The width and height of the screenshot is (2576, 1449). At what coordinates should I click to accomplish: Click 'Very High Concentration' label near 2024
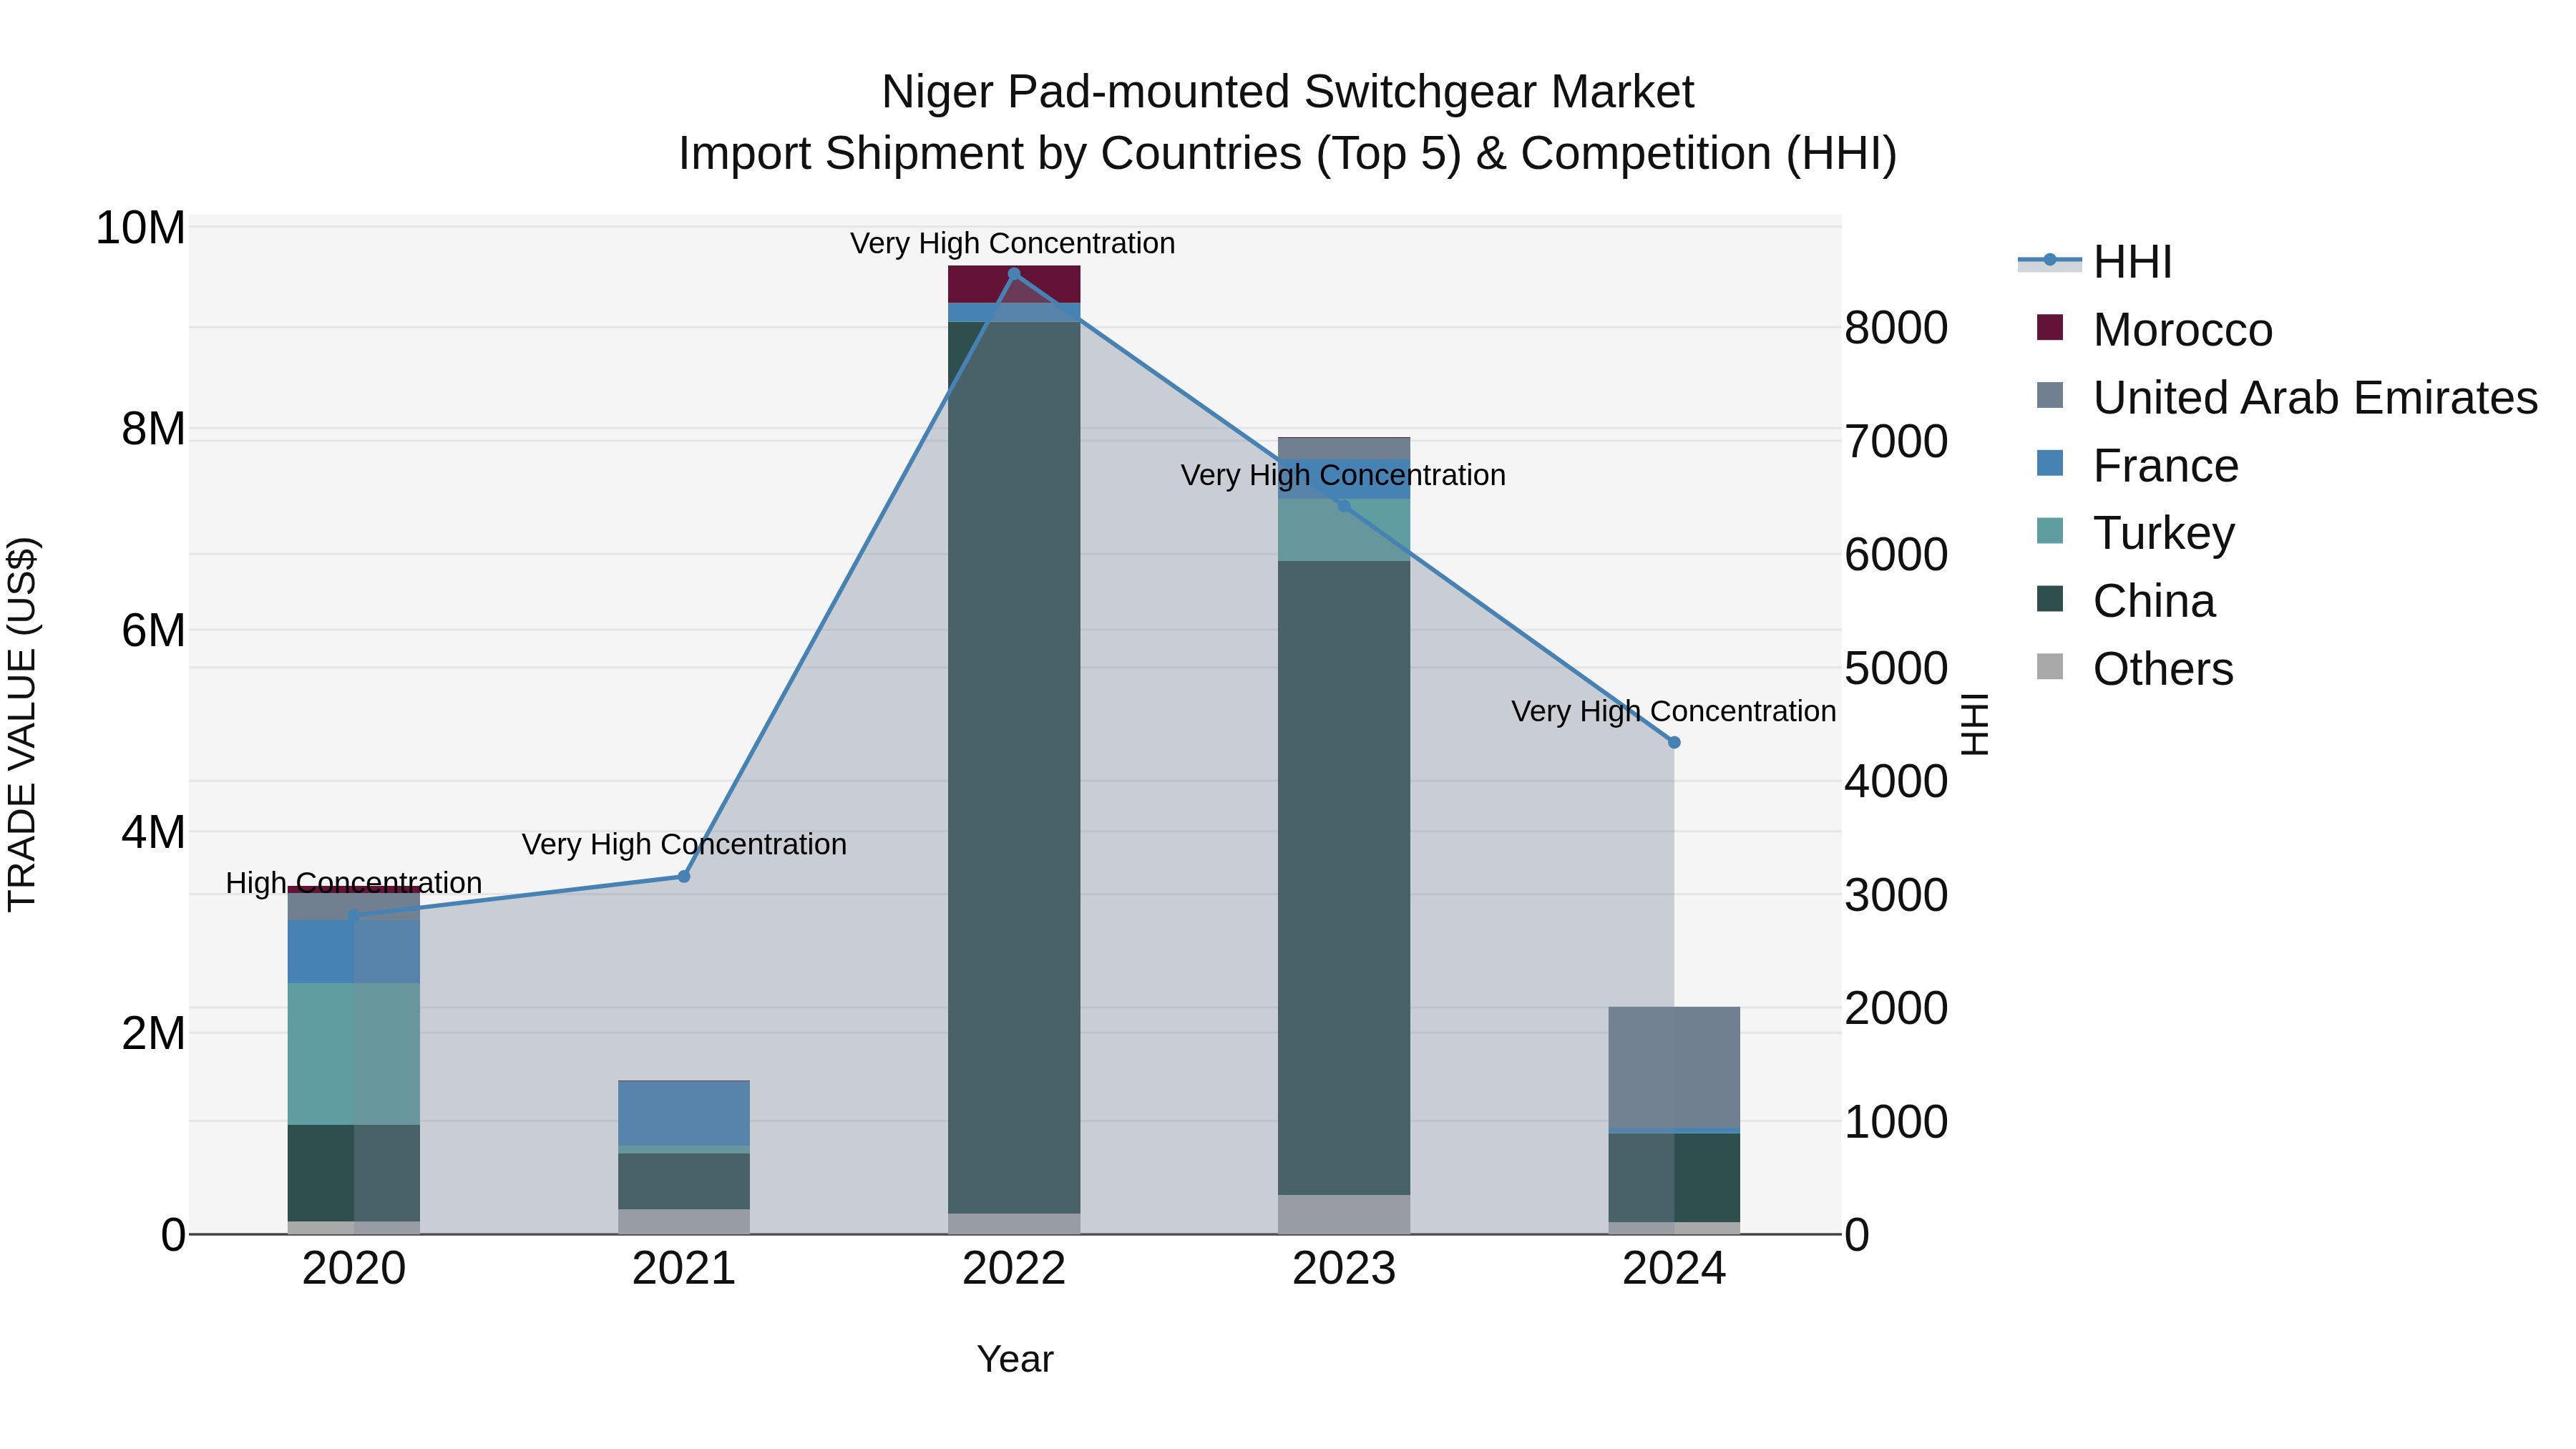point(1674,711)
